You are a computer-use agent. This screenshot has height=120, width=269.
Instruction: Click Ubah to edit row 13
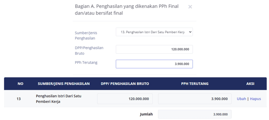(241, 99)
